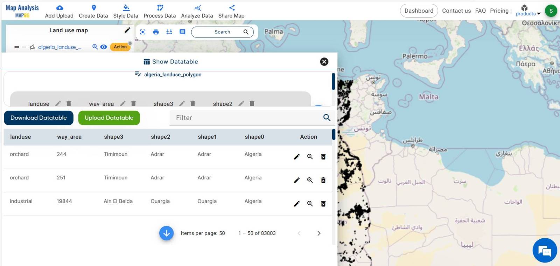Edit the first orchard row with pencil
The image size is (560, 266).
[297, 157]
